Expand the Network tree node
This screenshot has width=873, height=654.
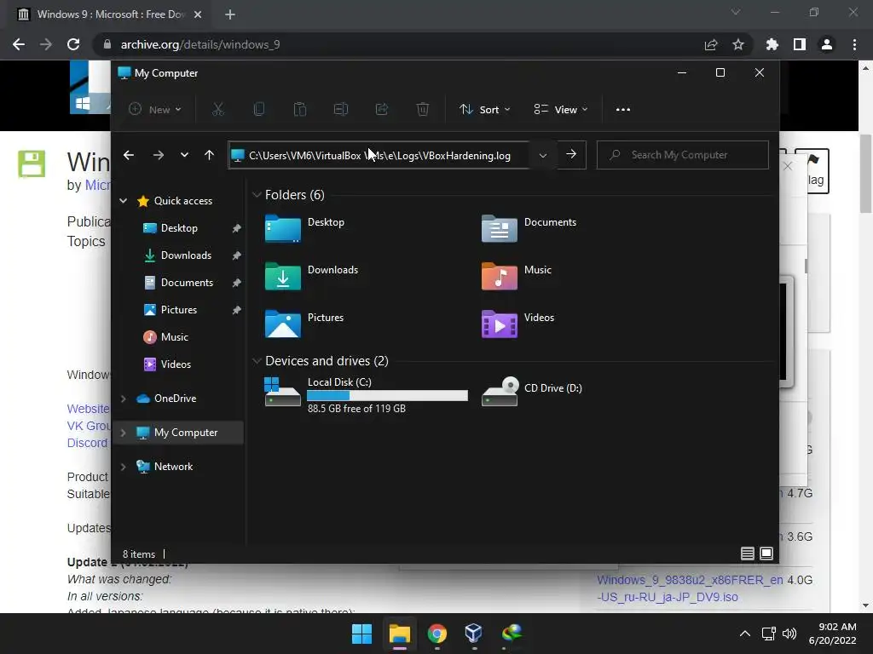pos(124,467)
